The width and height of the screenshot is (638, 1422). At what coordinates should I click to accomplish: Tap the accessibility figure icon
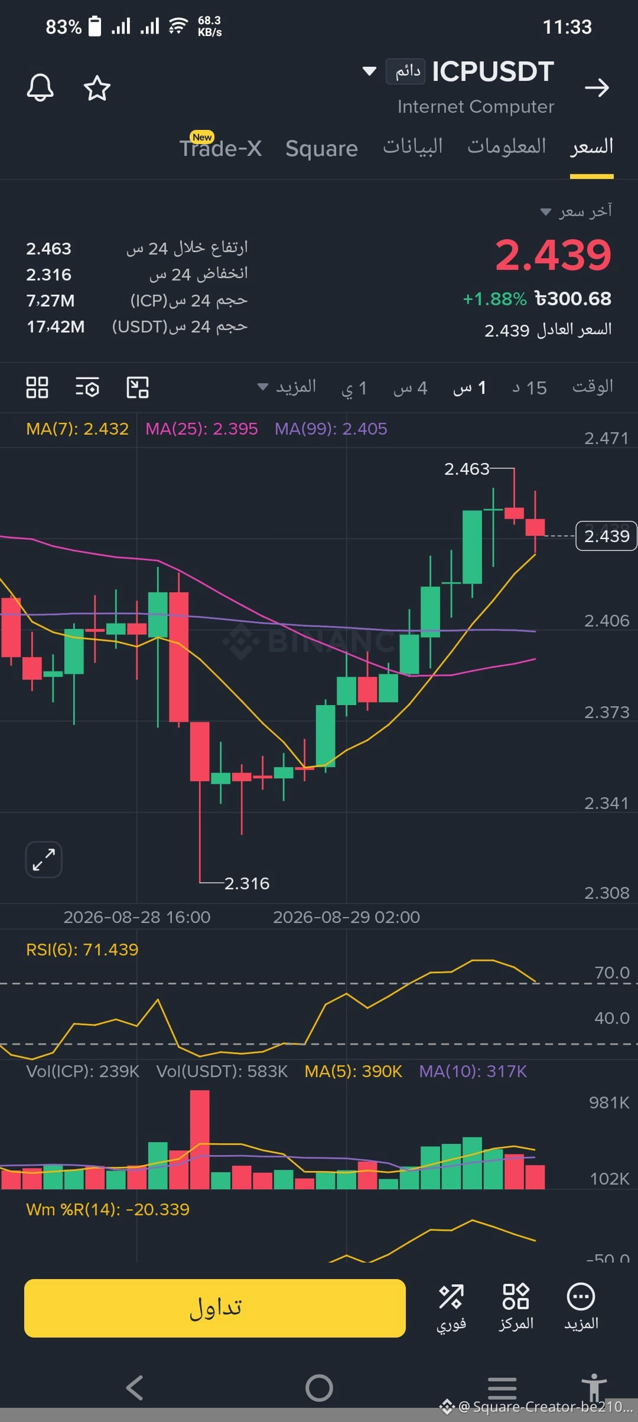point(594,1387)
